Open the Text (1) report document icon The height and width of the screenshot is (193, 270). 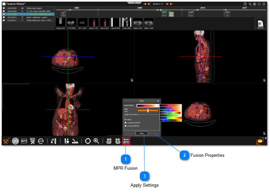coord(260,24)
